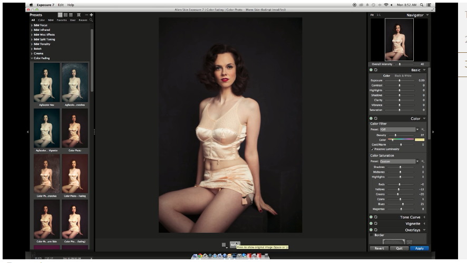This screenshot has width=467, height=263.
Task: Reset the Color panel settings
Action: pyautogui.click(x=376, y=118)
